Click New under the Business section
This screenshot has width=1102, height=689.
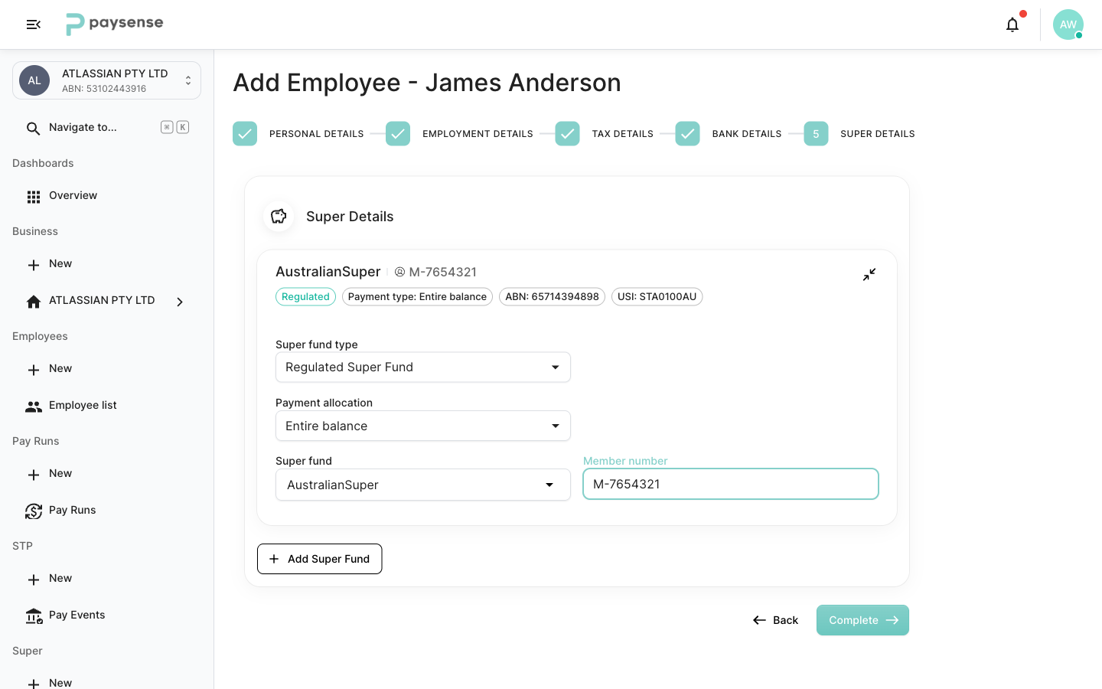coord(60,264)
